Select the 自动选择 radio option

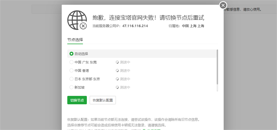point(71,54)
